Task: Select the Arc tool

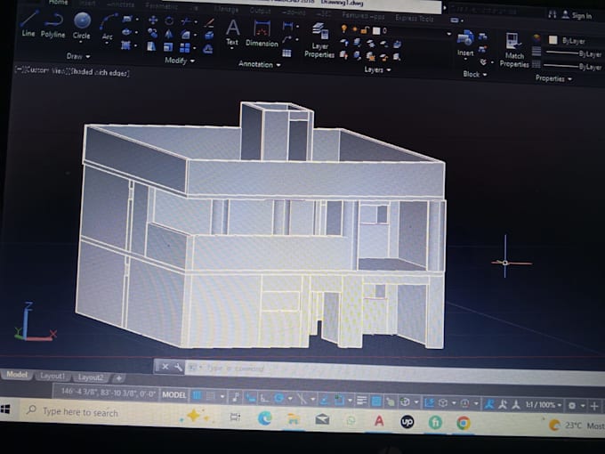Action: tap(108, 27)
